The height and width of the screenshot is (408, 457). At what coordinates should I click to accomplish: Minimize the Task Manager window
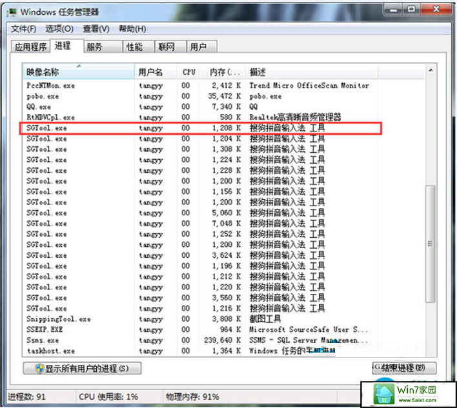click(x=394, y=10)
